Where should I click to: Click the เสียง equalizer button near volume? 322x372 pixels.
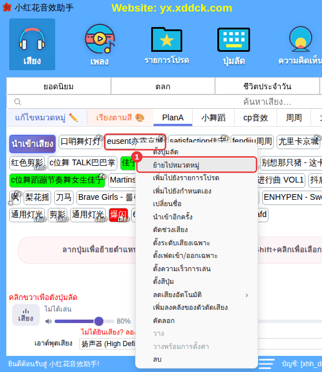point(26,315)
